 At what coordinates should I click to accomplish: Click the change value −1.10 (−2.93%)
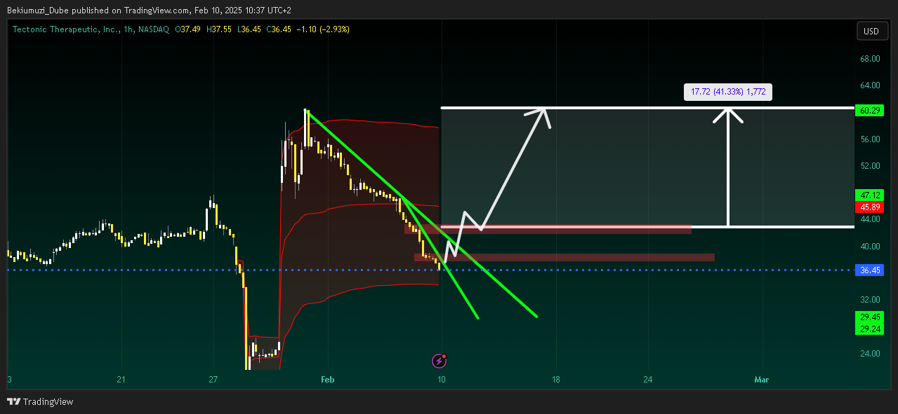point(324,29)
